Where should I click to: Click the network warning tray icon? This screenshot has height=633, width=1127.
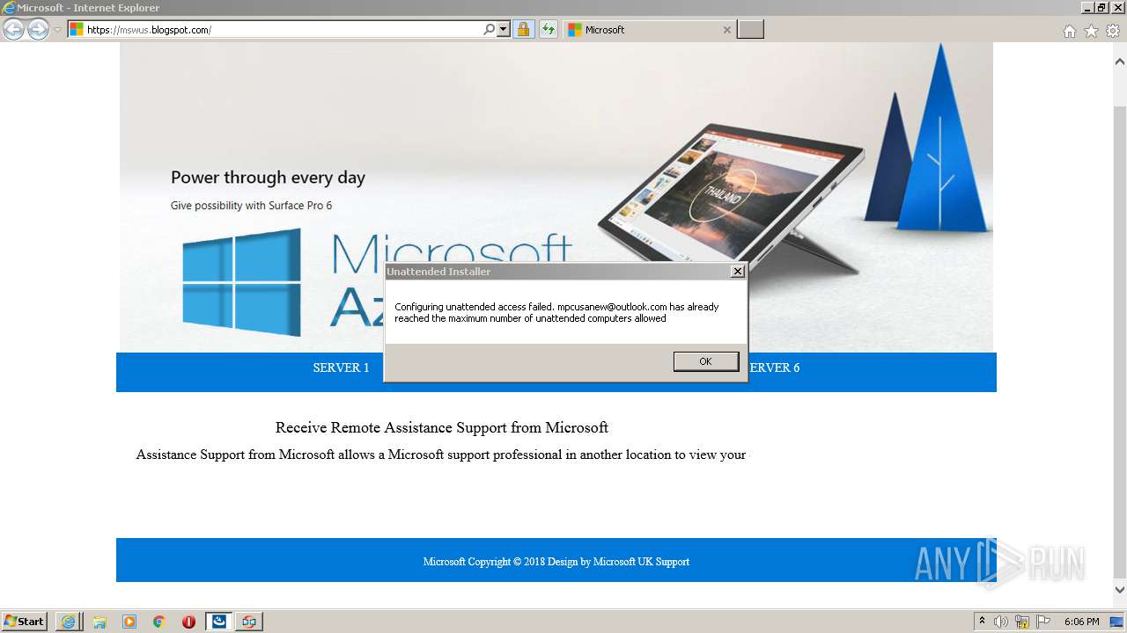(x=1022, y=622)
